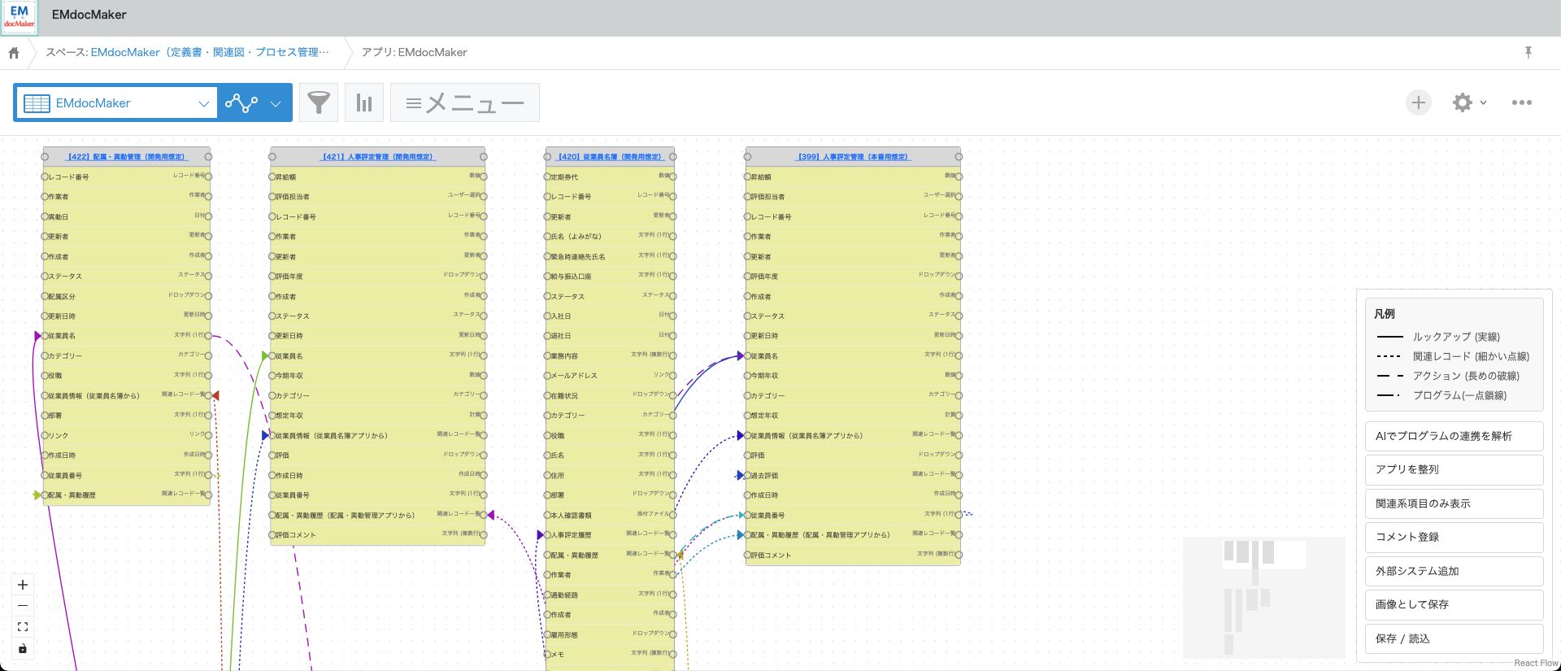1561x671 pixels.
Task: Click the AIでプログラムの連携を解析 button
Action: [1454, 436]
